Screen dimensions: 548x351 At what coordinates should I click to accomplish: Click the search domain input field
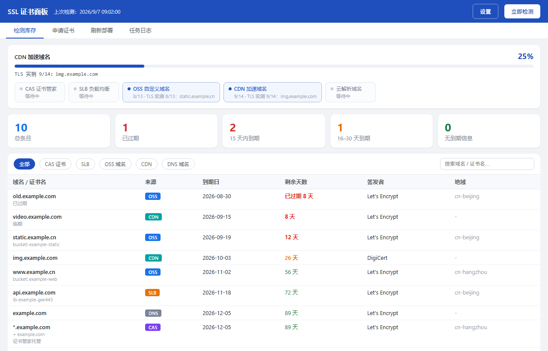pos(487,164)
